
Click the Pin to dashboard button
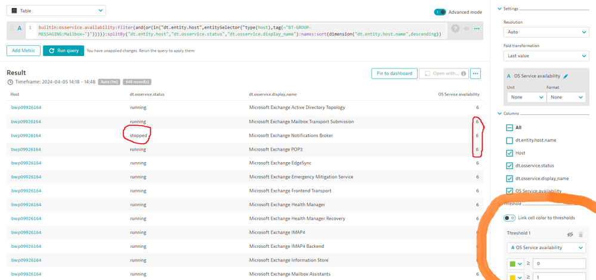(x=394, y=74)
